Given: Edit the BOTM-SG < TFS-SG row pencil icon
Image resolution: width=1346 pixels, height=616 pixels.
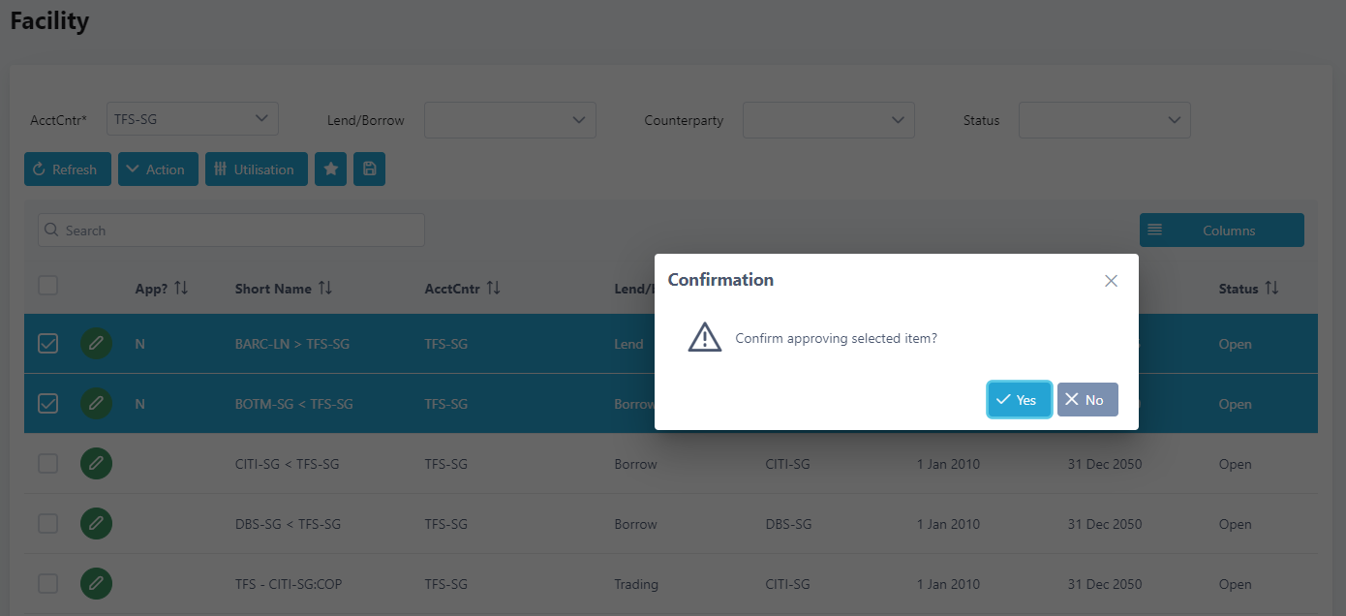Looking at the screenshot, I should point(96,404).
